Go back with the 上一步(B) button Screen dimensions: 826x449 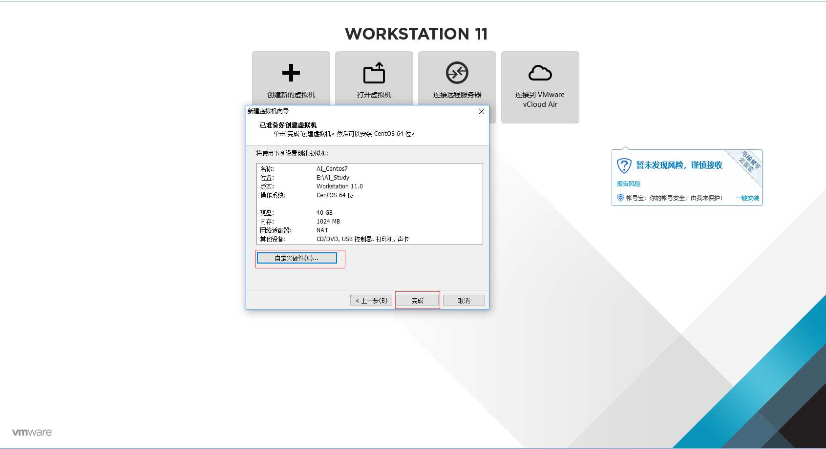(371, 300)
